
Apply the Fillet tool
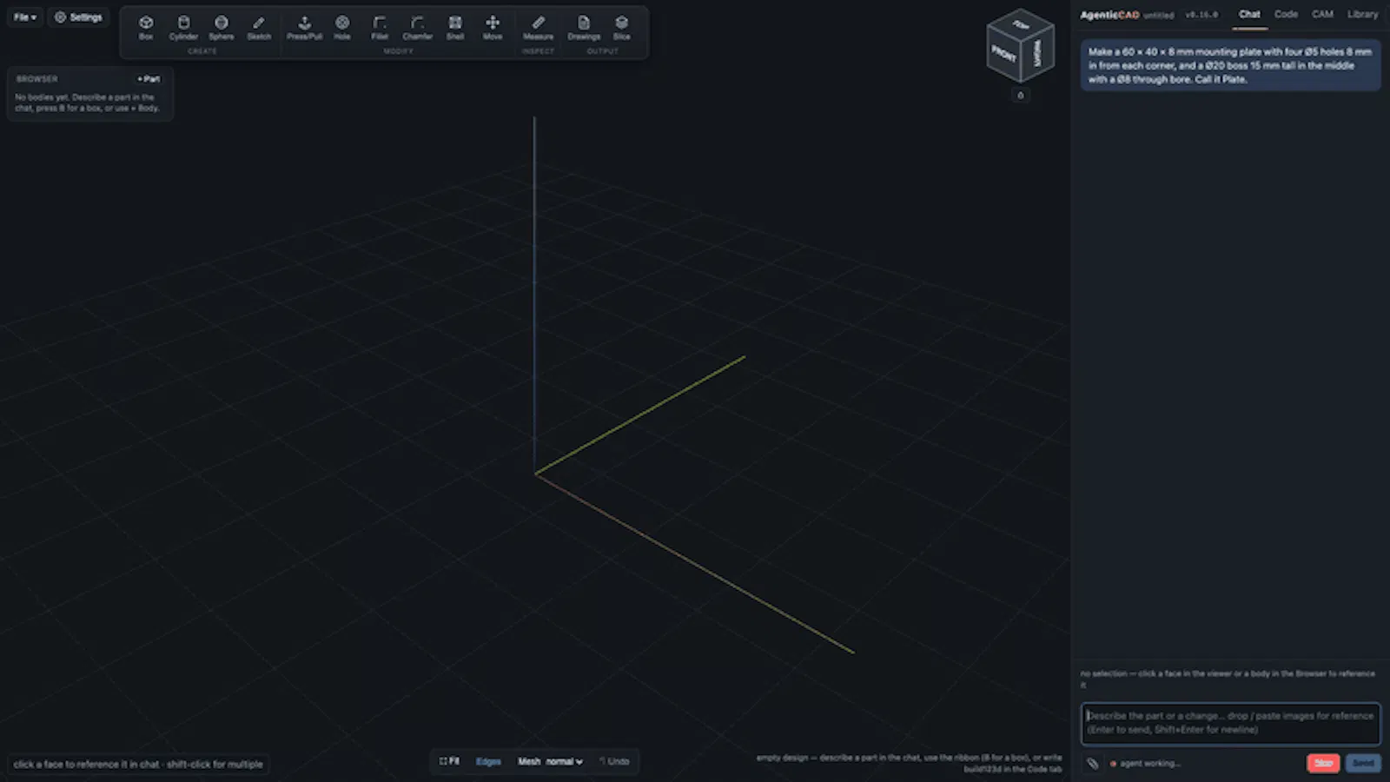pos(380,28)
